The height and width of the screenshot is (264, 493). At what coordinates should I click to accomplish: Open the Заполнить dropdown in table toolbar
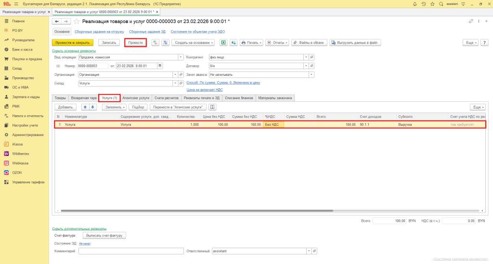pyautogui.click(x=114, y=107)
